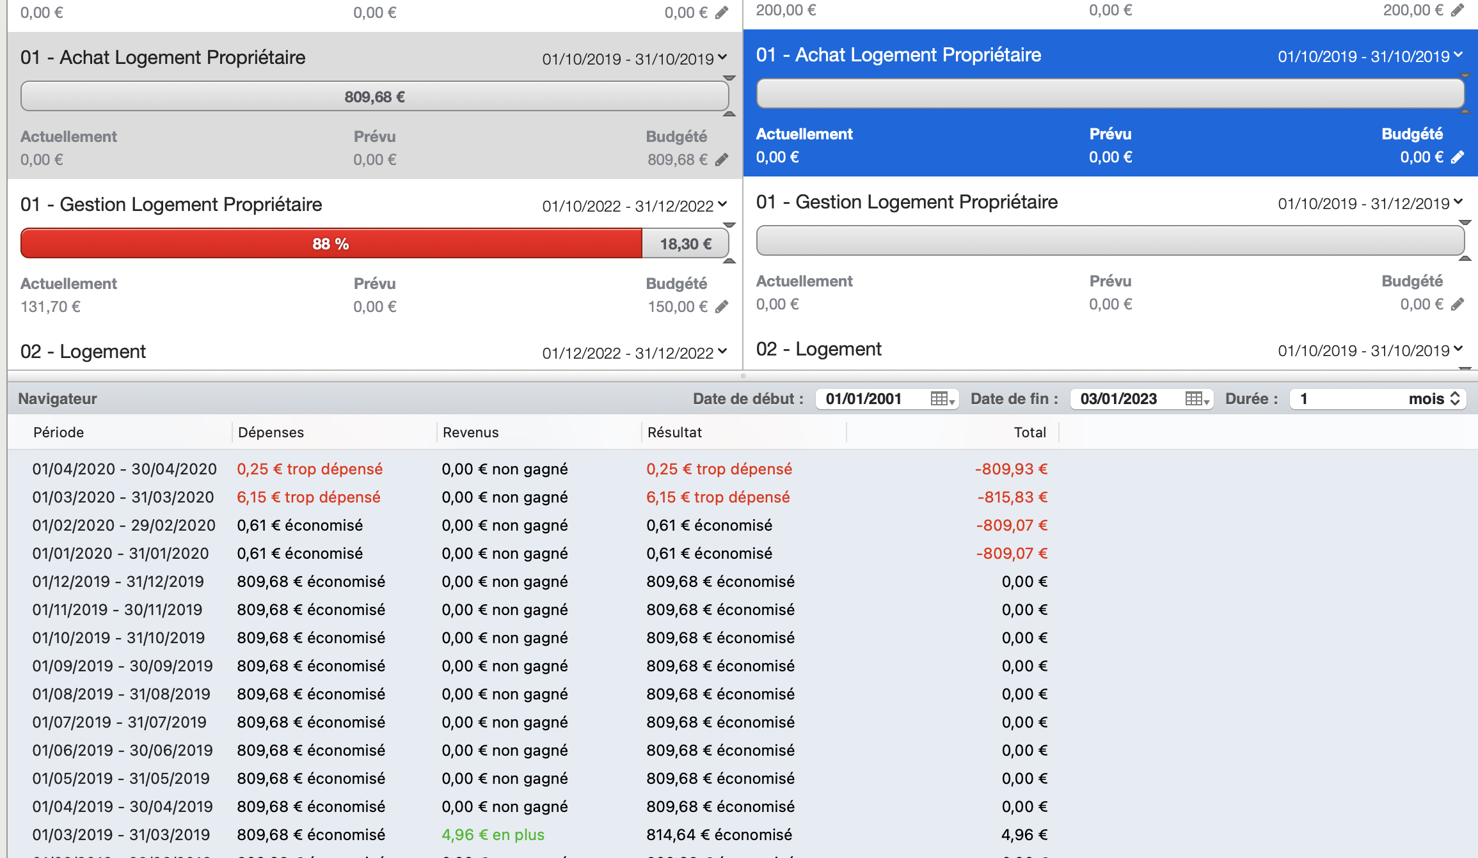The height and width of the screenshot is (858, 1478).
Task: Open left Achat Logement 01/10/2019 period dropdown
Action: click(x=723, y=58)
